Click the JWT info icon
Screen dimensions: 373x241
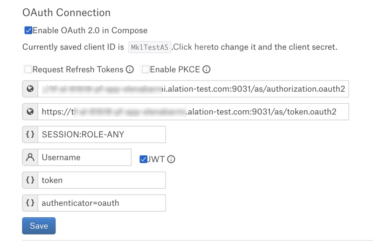(x=171, y=159)
